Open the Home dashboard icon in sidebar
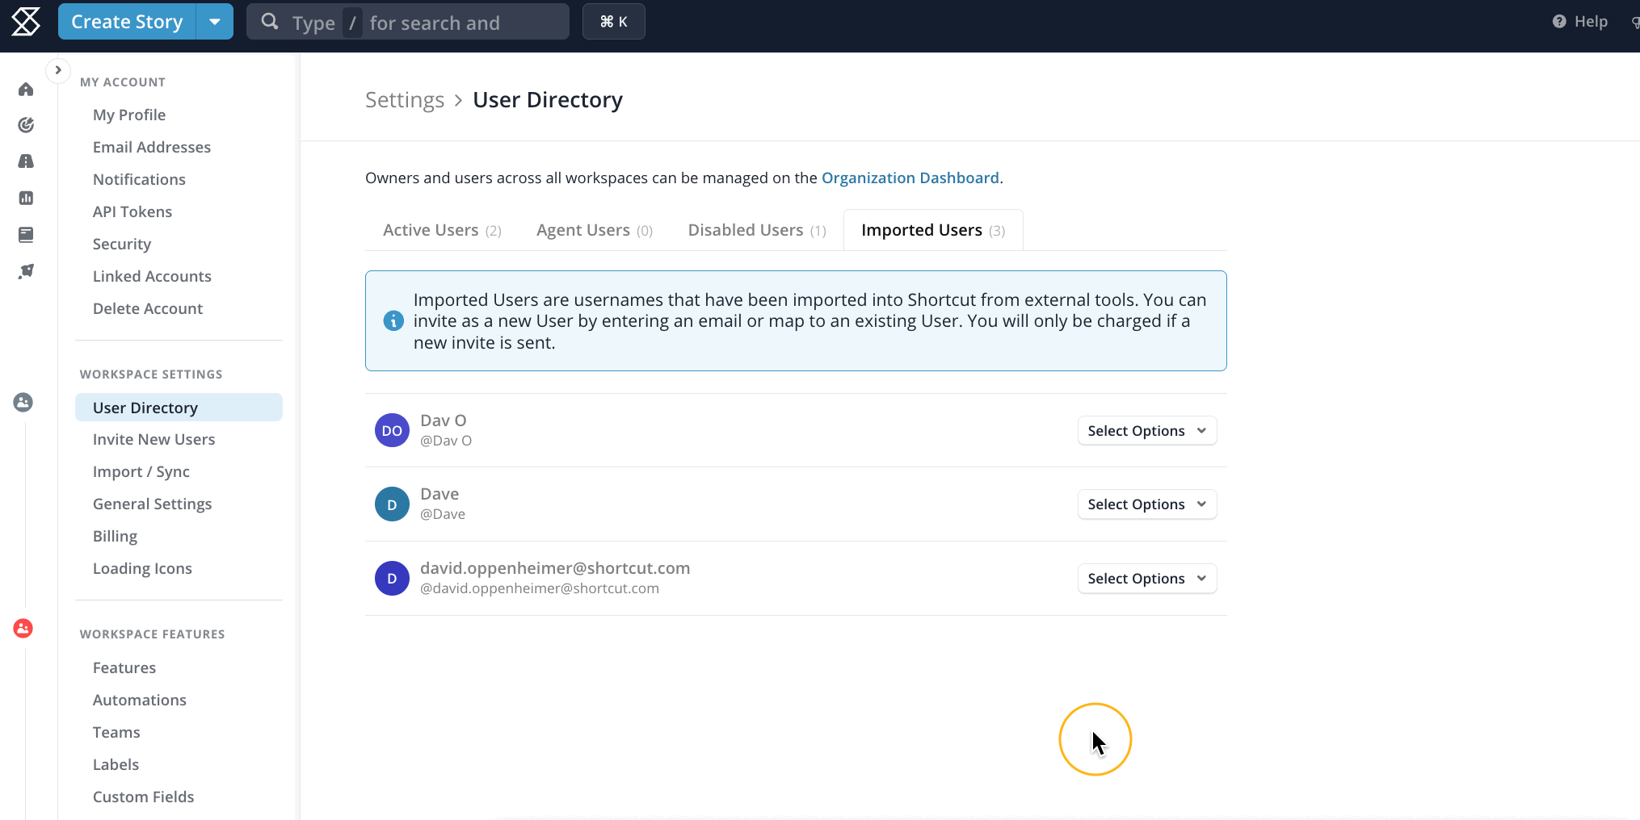The height and width of the screenshot is (820, 1640). (26, 89)
